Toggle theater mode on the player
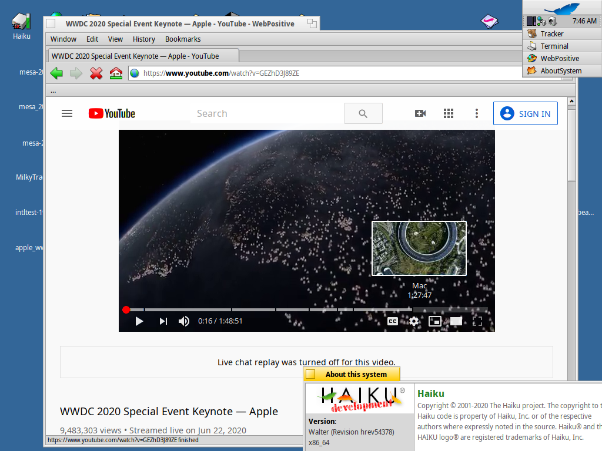Image resolution: width=602 pixels, height=451 pixels. 456,321
